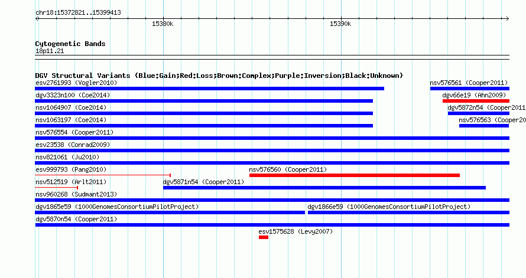The image size is (526, 278).
Task: Click the nsv576560 (Cooper2011) label
Action: click(288, 169)
